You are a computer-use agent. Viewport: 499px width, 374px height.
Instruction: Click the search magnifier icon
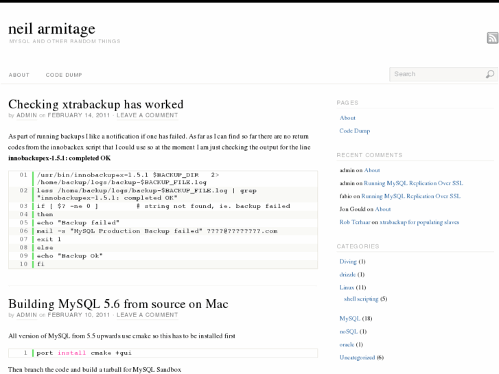[490, 74]
